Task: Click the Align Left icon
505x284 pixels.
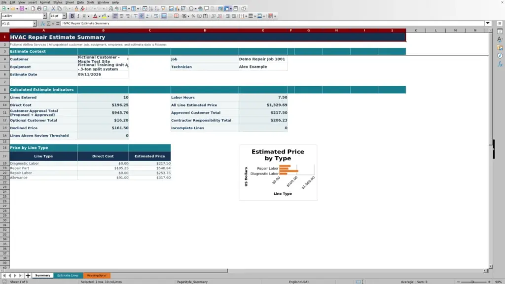Action: coord(115,16)
